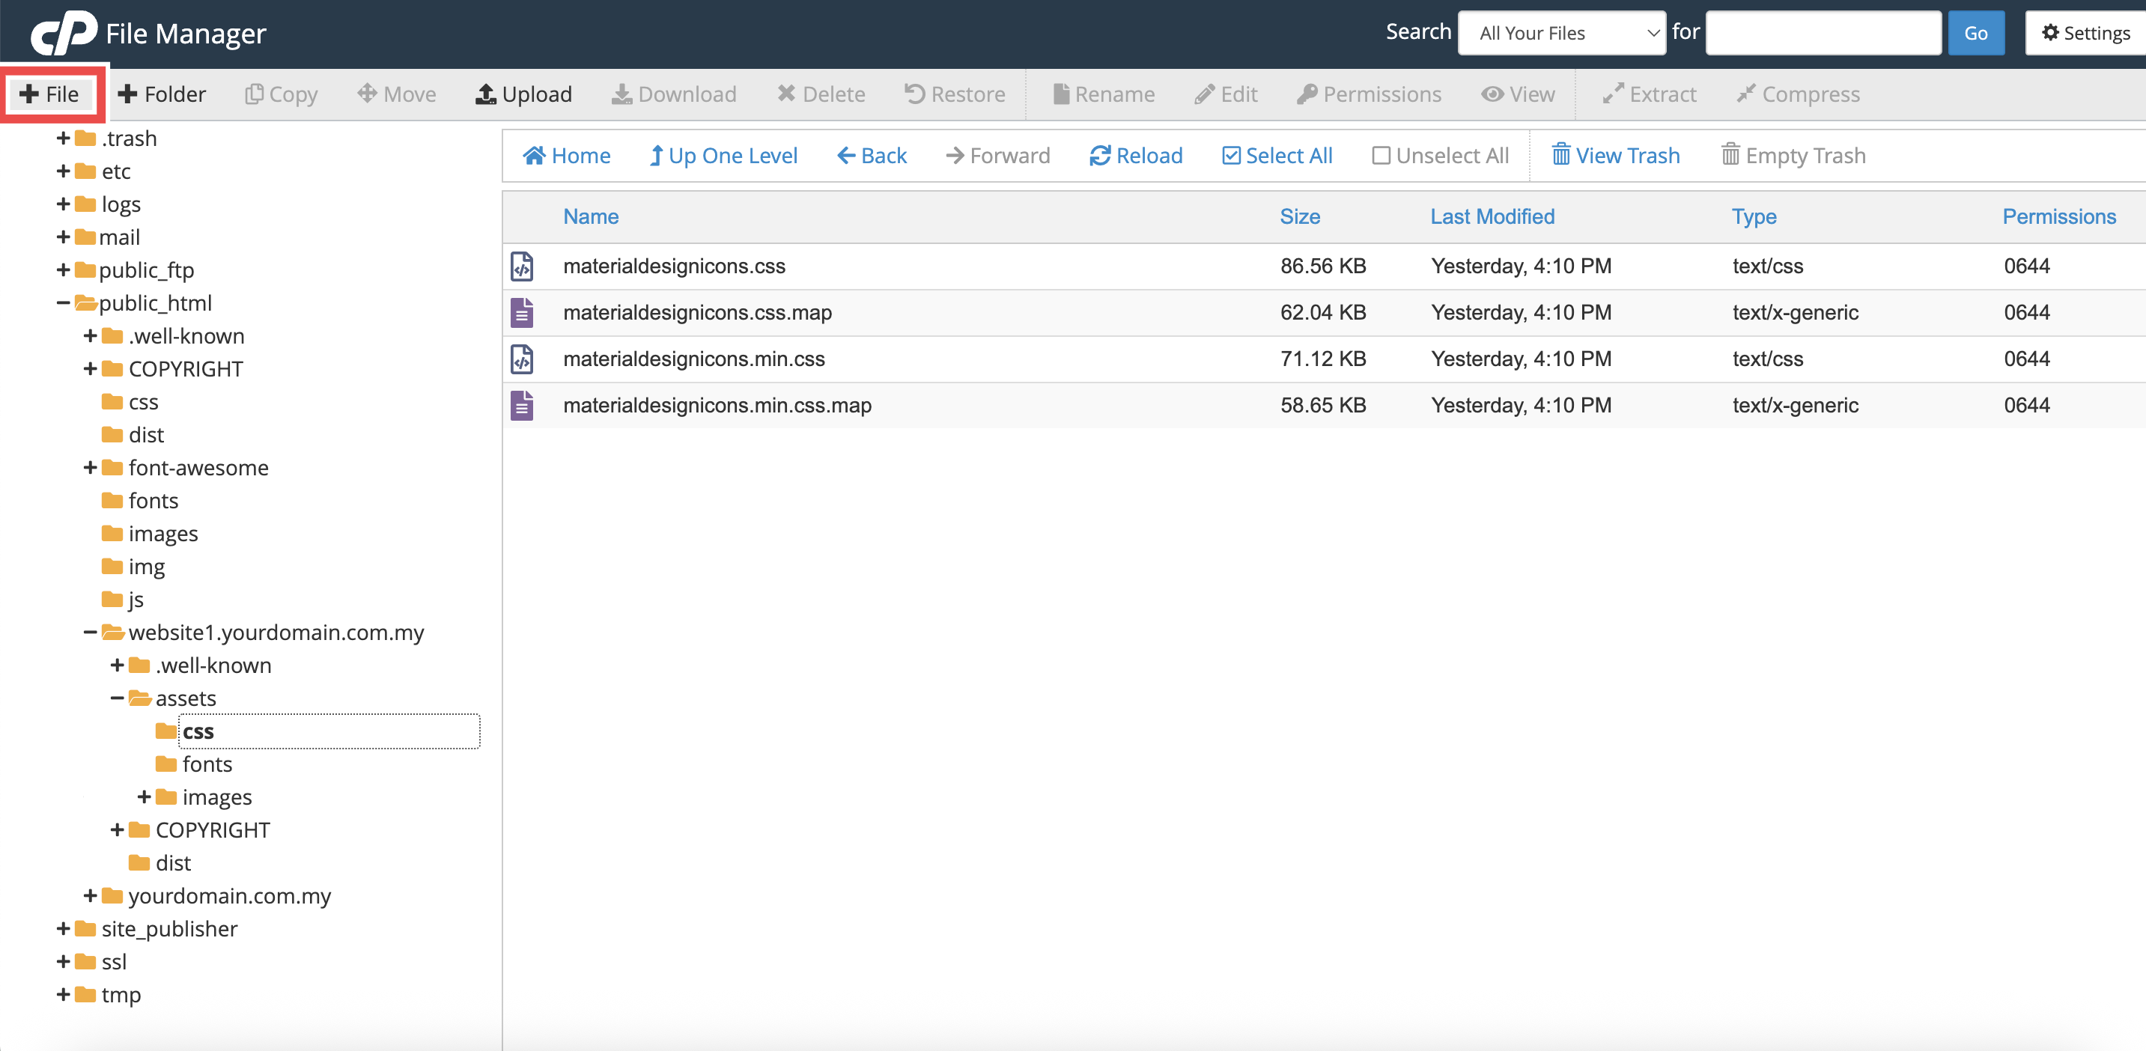This screenshot has width=2146, height=1051.
Task: Select materialdesignicons.css.map file name
Action: point(697,312)
